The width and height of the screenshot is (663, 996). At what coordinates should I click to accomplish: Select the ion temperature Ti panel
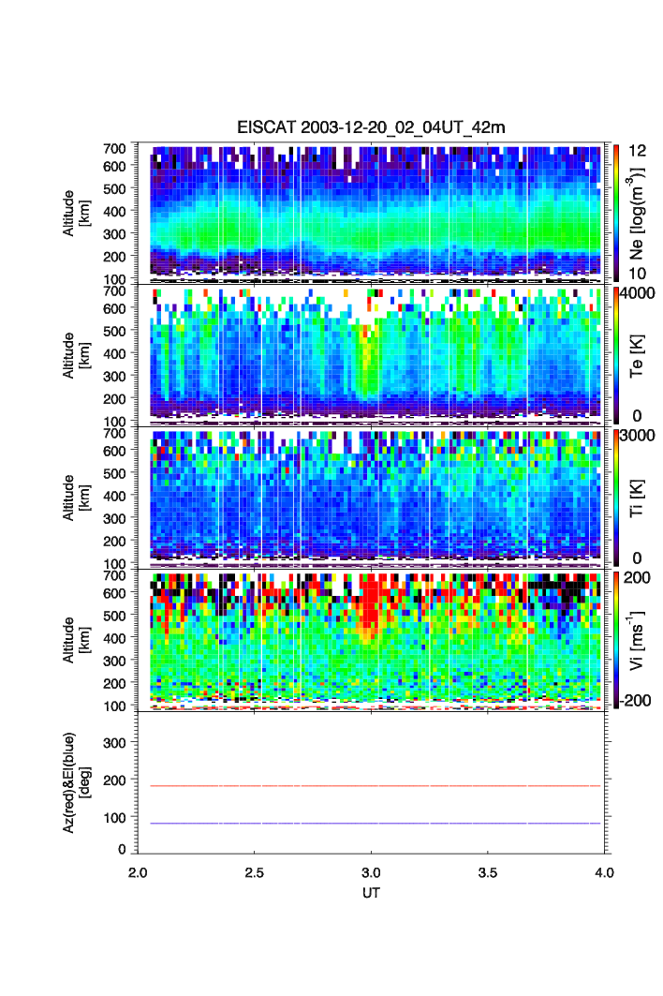[375, 497]
